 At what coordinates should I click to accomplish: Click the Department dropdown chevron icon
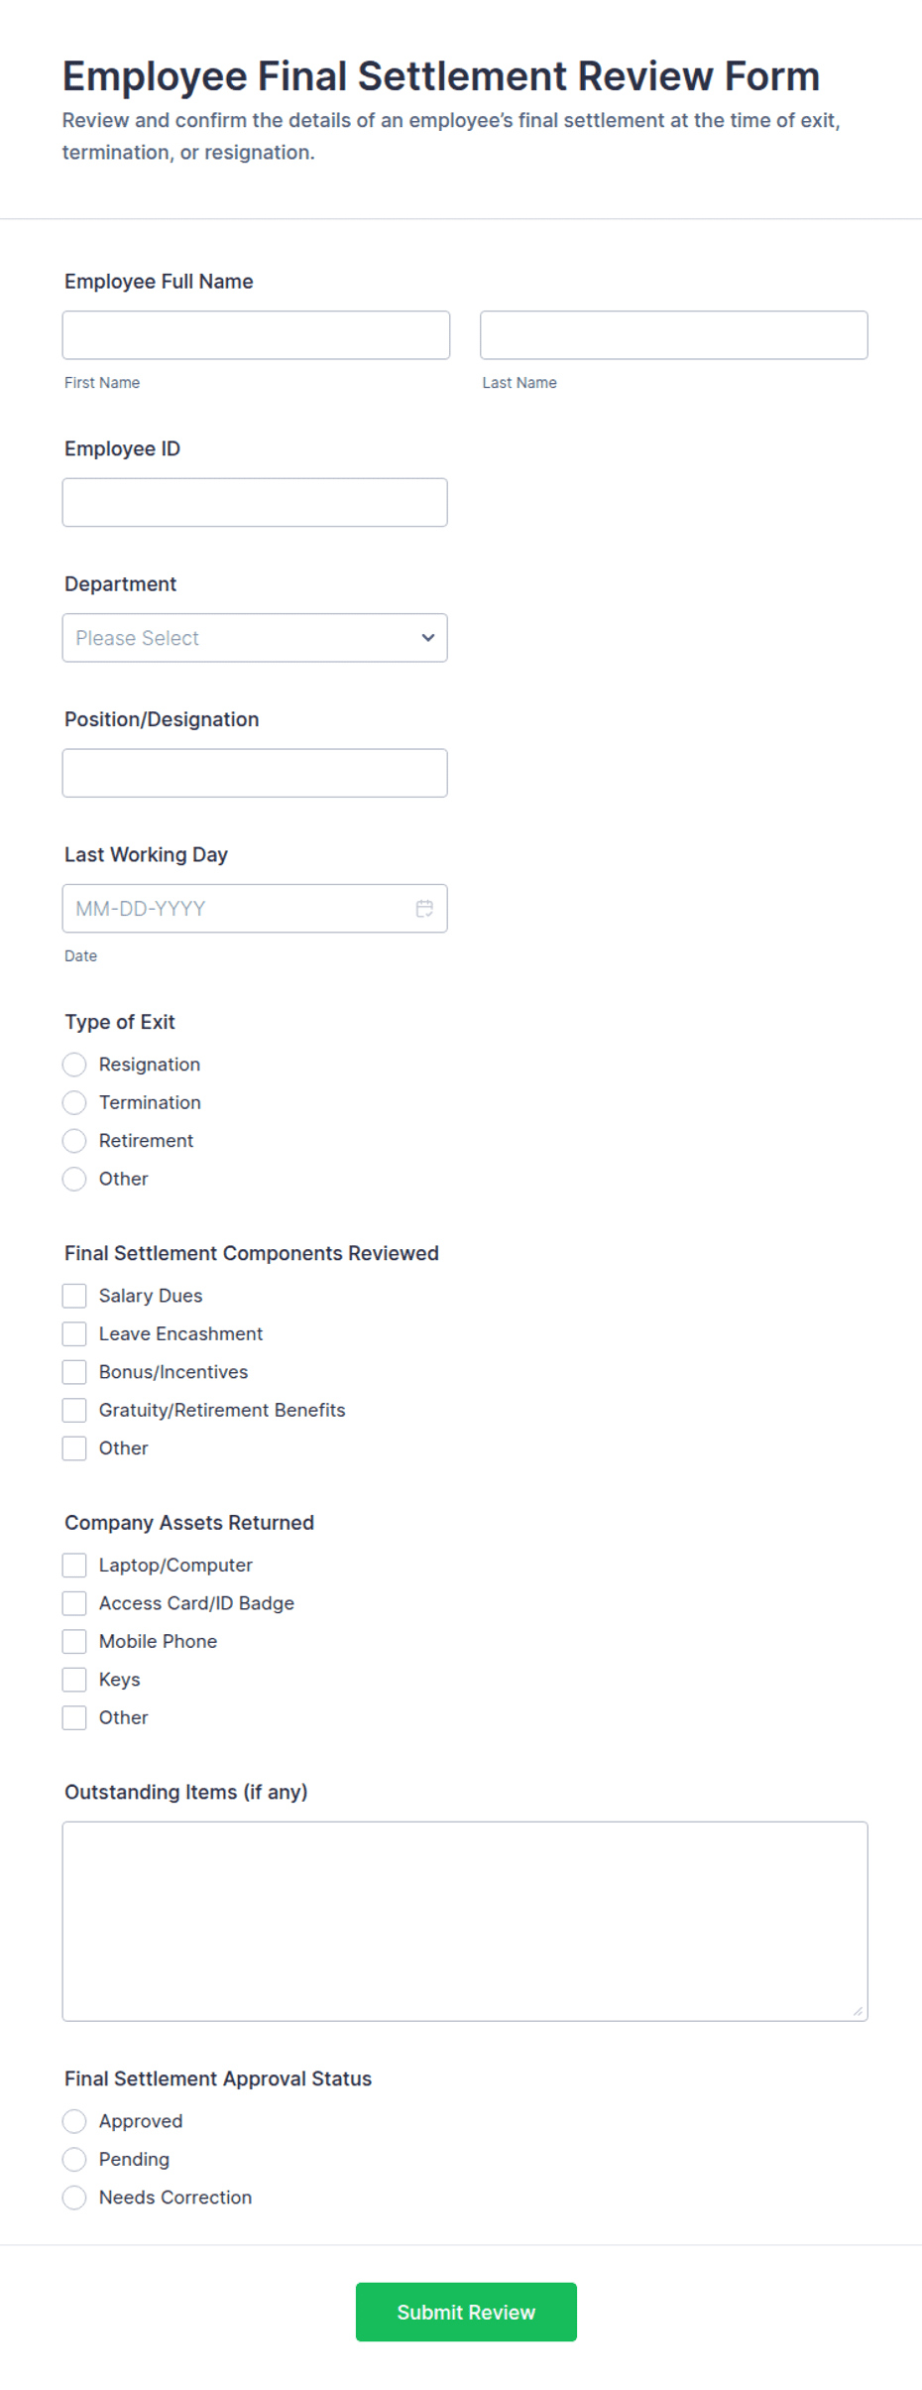427,638
